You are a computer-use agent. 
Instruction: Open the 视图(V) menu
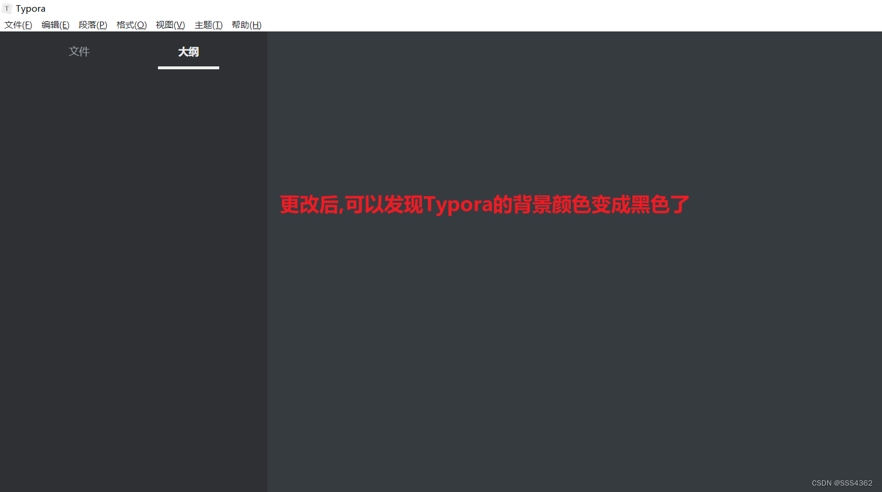(x=170, y=24)
